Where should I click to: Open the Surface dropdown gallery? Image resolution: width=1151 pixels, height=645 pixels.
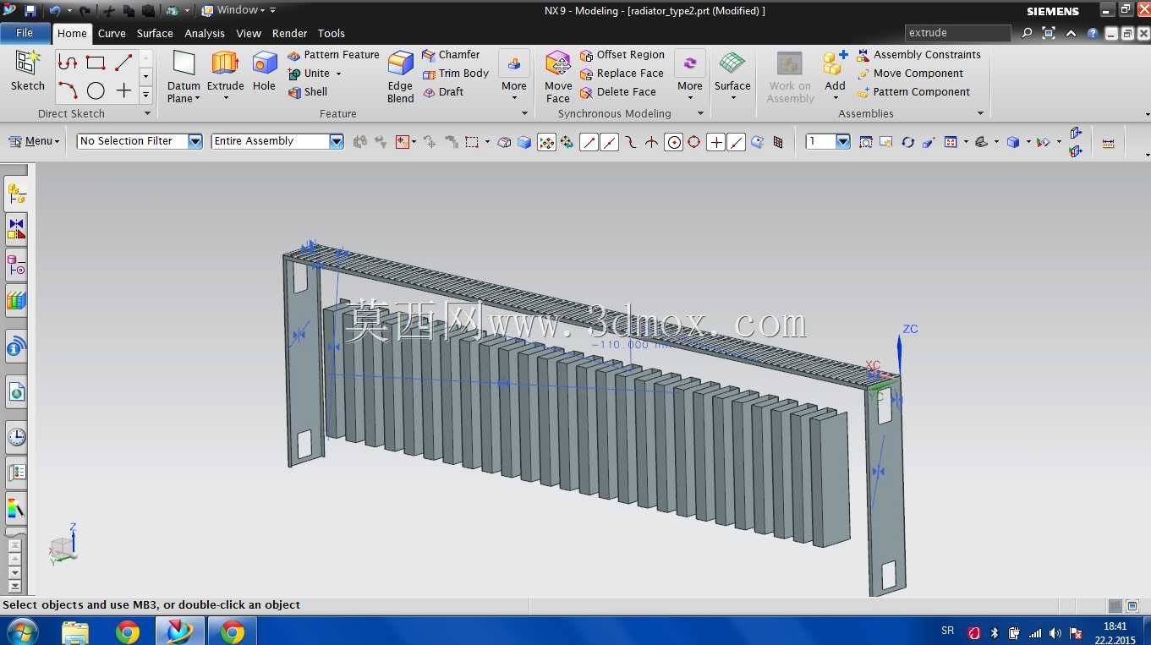[x=732, y=76]
